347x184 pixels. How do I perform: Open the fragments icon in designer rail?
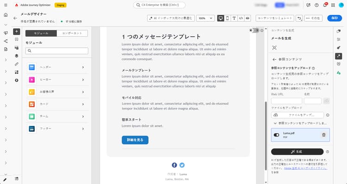point(17,48)
